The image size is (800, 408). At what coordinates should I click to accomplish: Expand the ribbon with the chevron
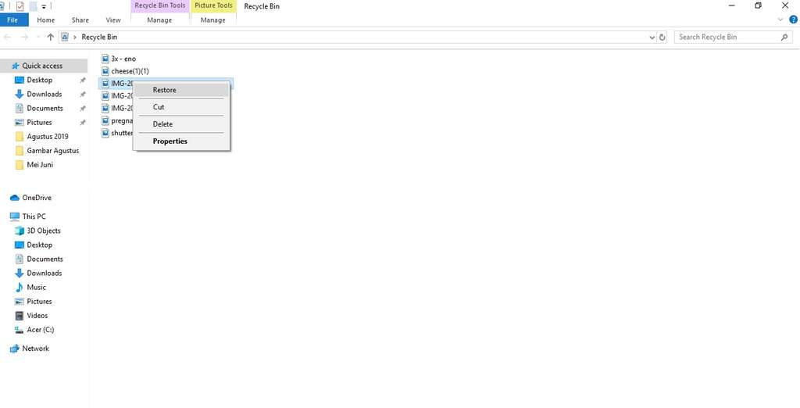point(784,20)
